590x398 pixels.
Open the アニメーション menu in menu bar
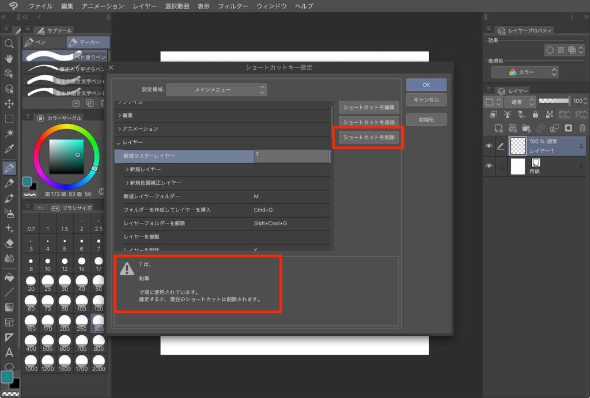[x=103, y=6]
